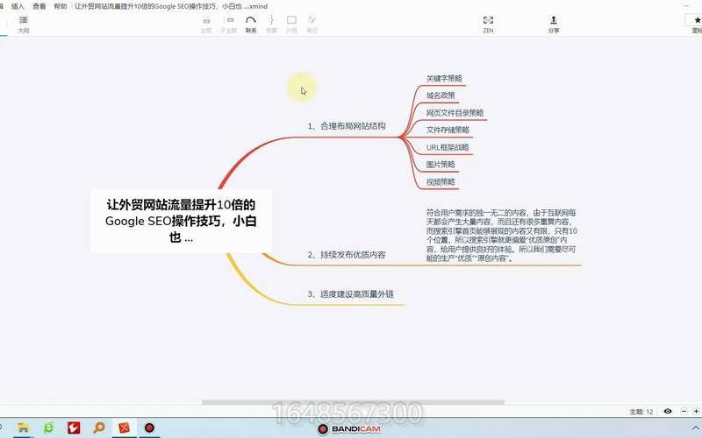Image resolution: width=702 pixels, height=438 pixels.
Task: Click the 主题: 12 topic count
Action: coord(641,412)
